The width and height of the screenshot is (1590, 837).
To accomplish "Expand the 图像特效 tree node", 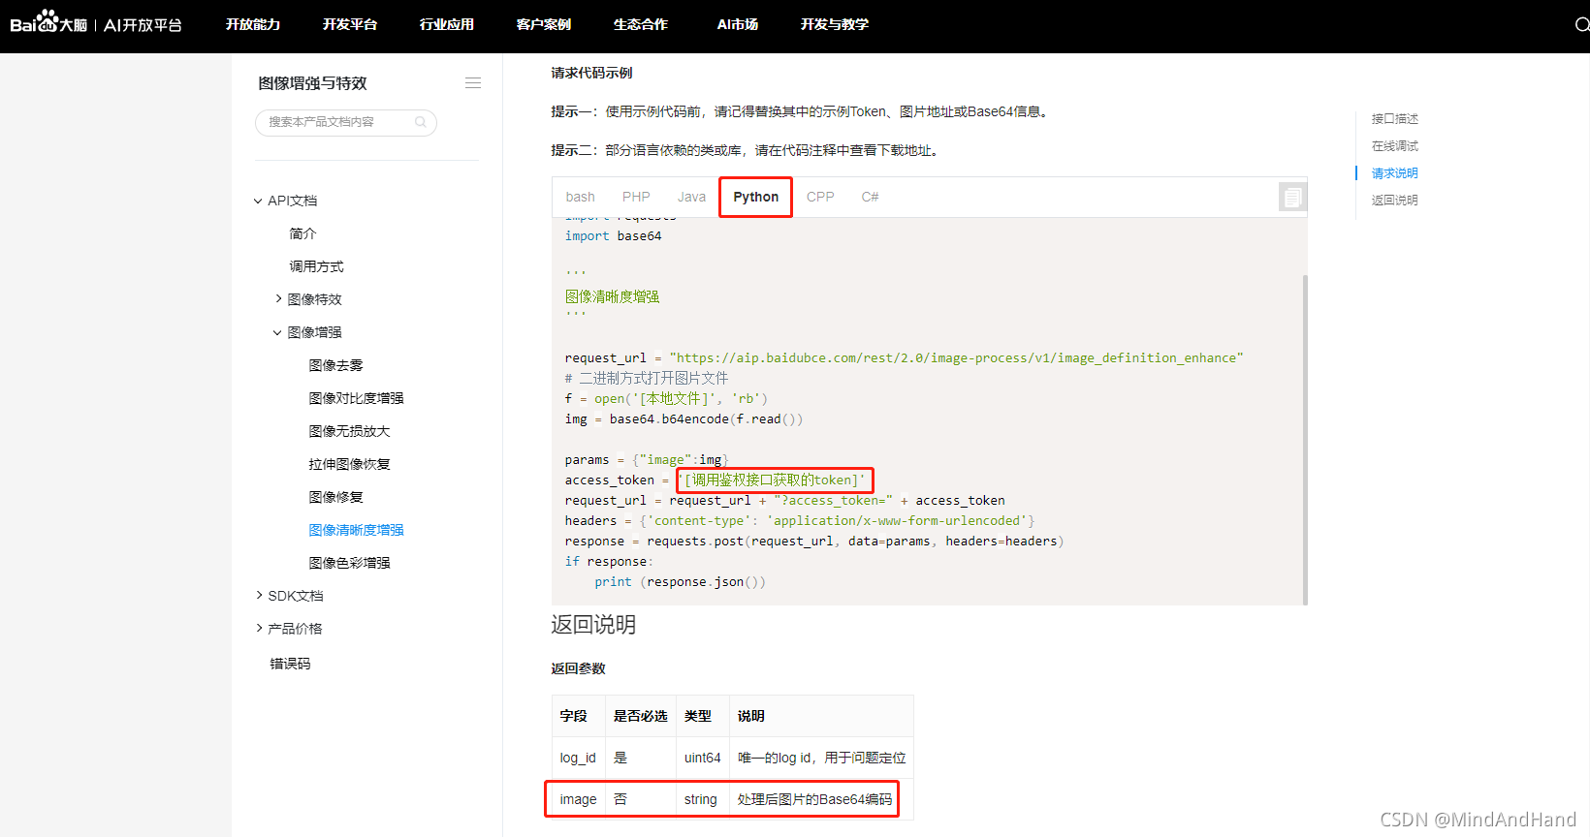I will coord(278,299).
